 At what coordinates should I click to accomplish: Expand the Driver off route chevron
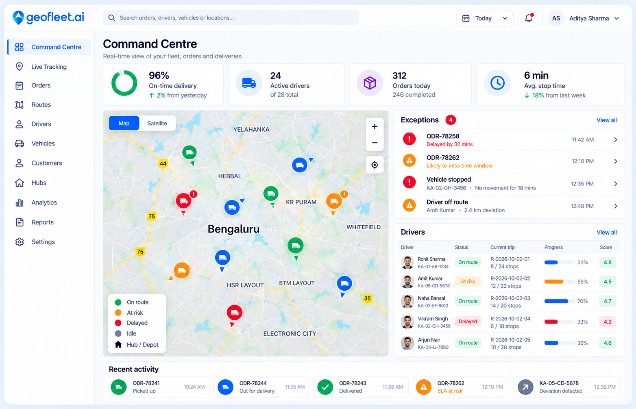pyautogui.click(x=616, y=206)
